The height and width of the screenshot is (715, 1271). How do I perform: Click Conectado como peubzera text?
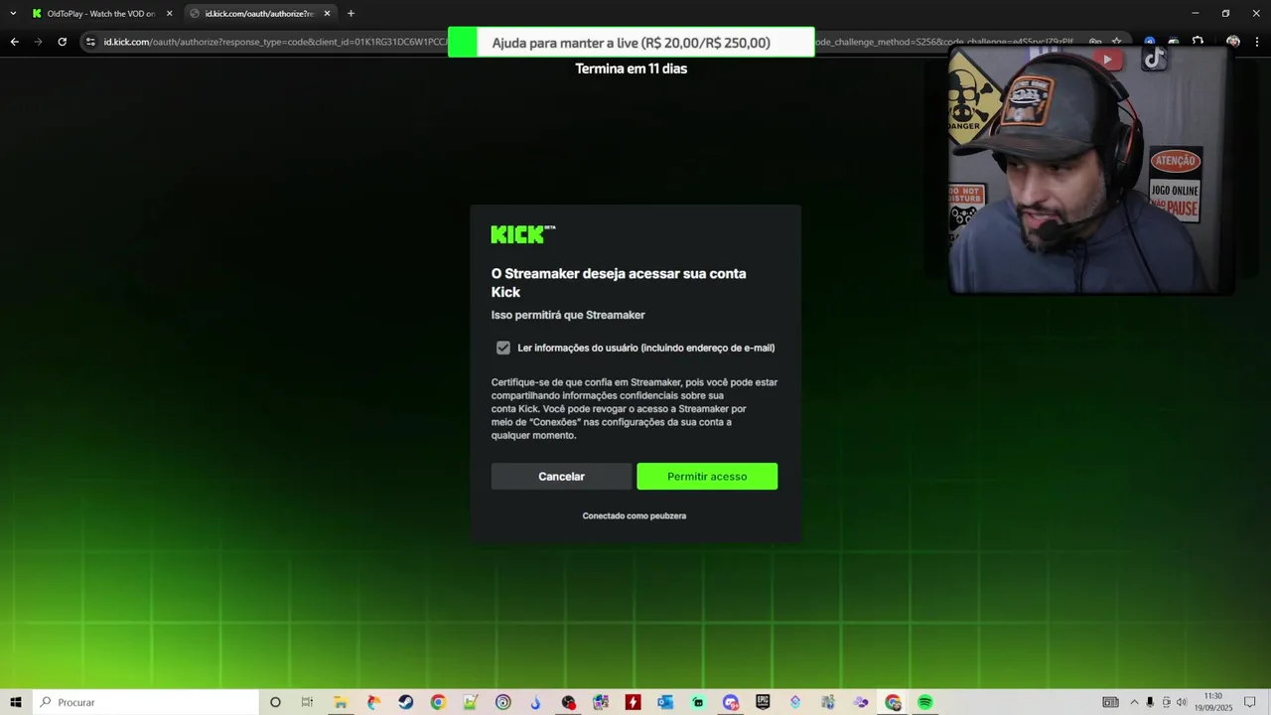635,516
